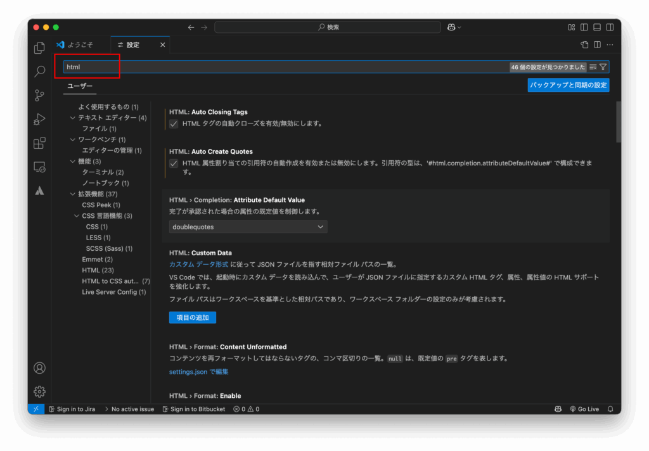Toggle HTML Auto Create Quotes checkbox

pos(174,163)
